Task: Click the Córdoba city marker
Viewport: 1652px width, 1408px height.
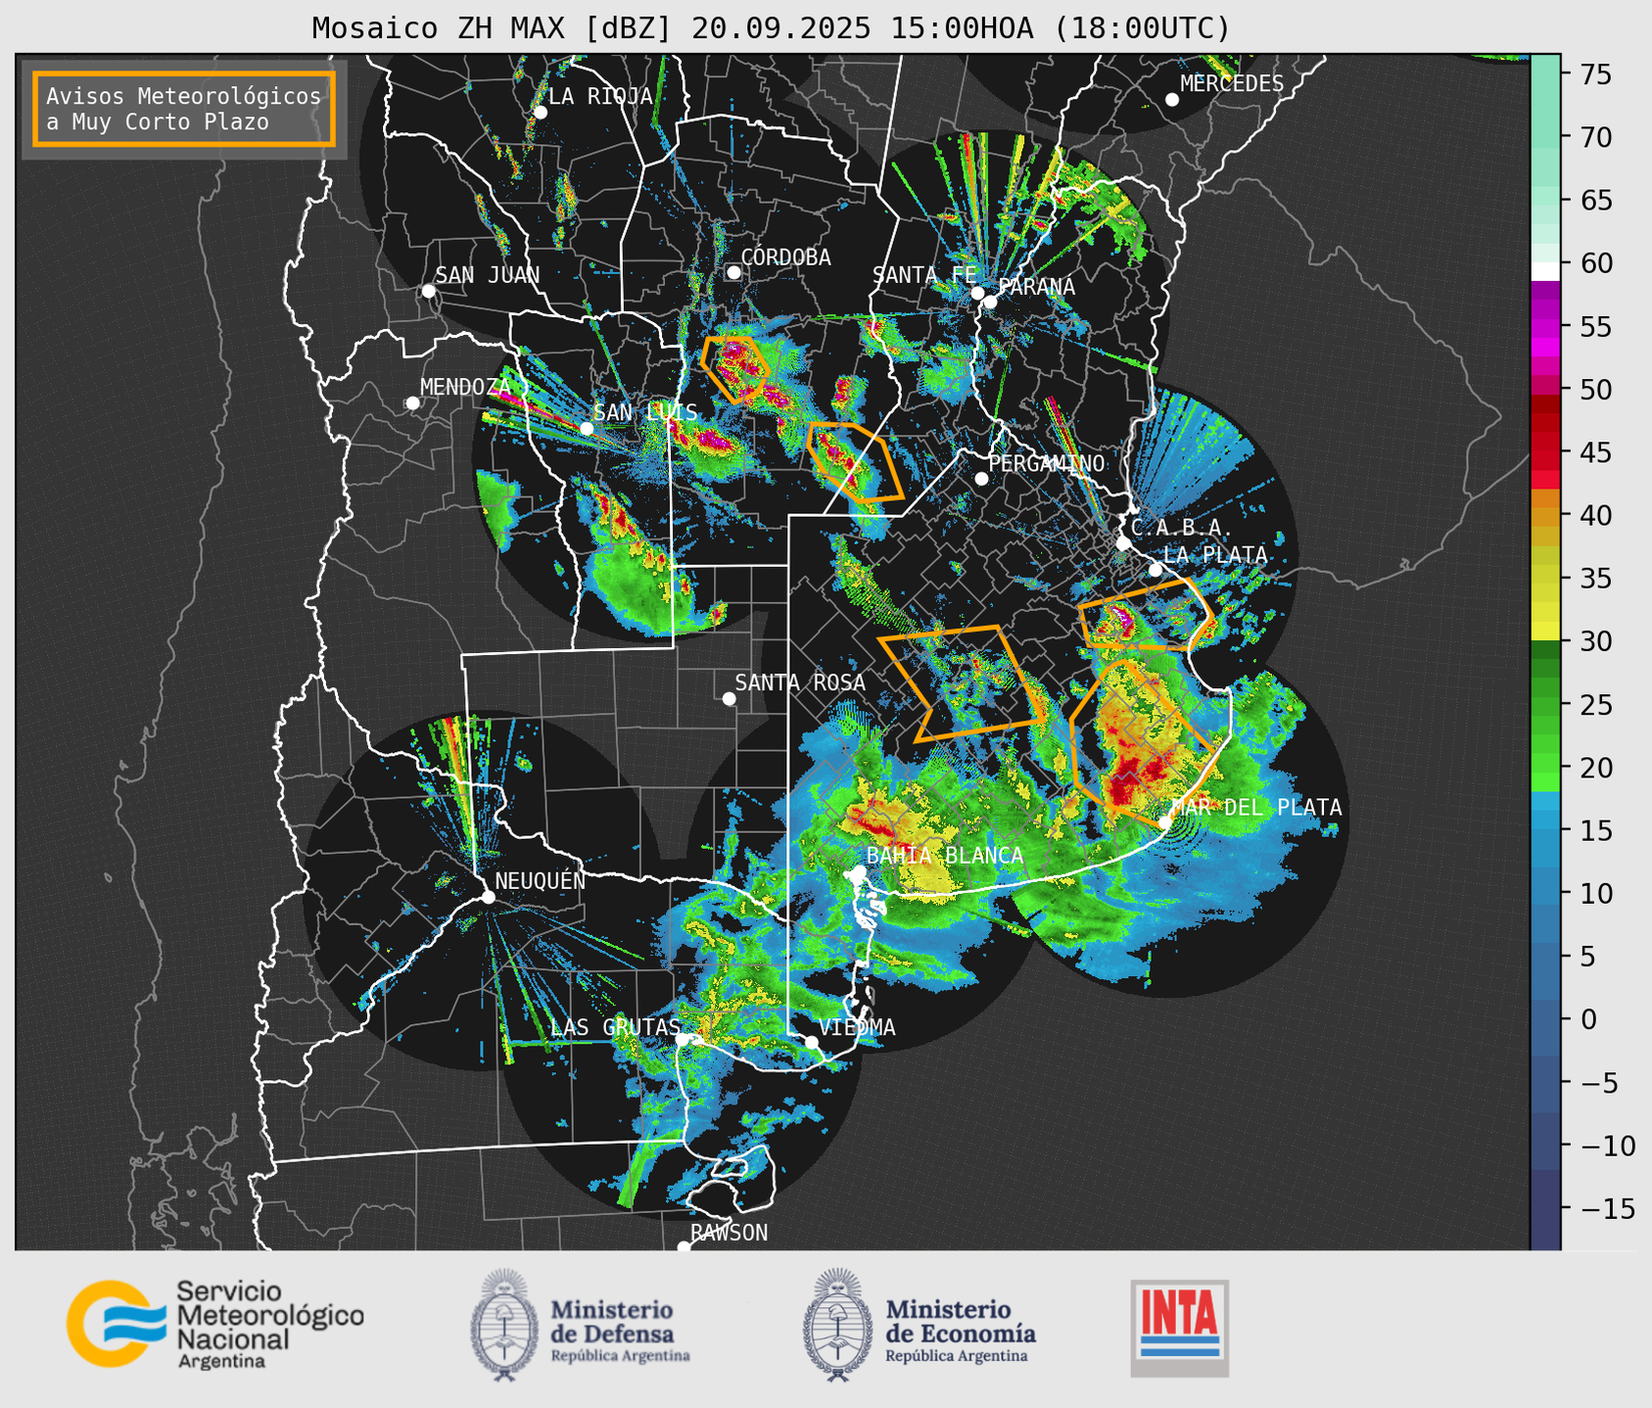Action: click(733, 272)
